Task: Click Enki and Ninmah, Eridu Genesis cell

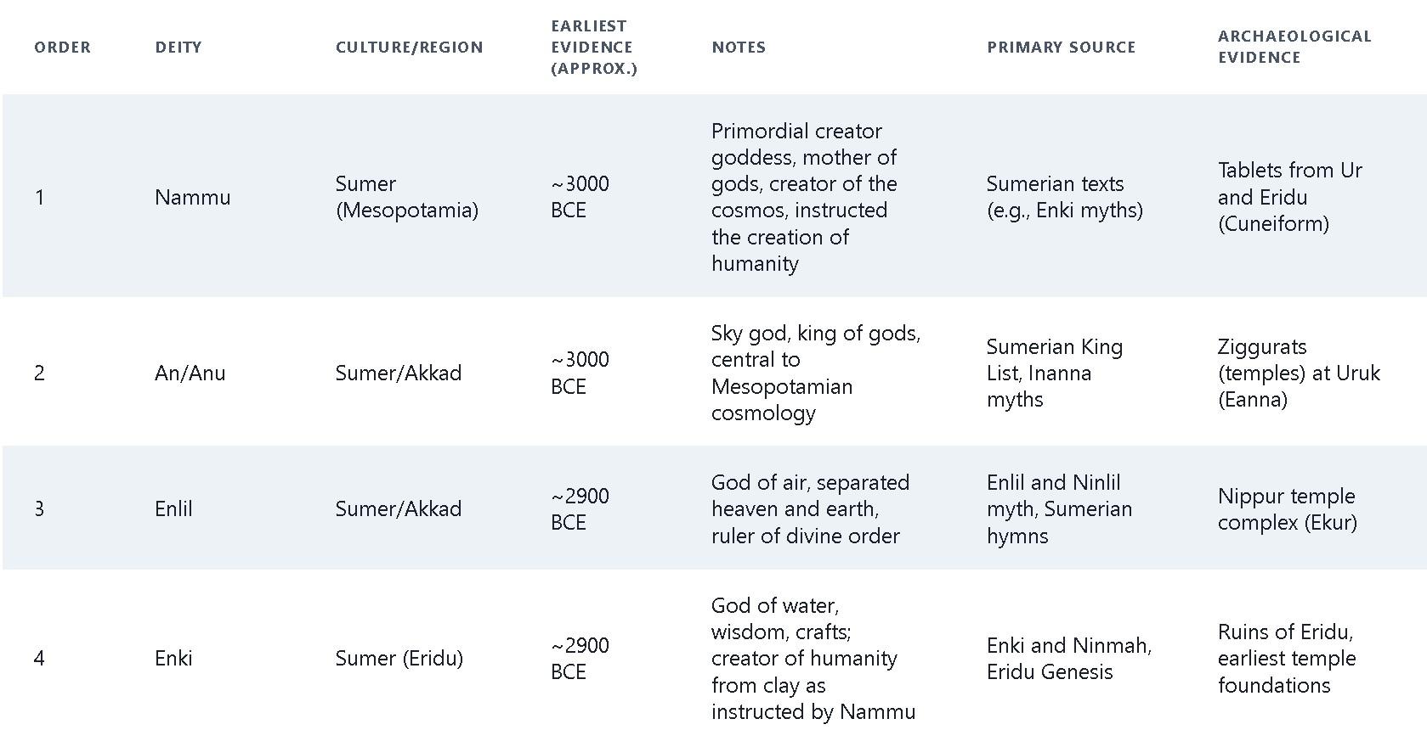Action: (1069, 658)
